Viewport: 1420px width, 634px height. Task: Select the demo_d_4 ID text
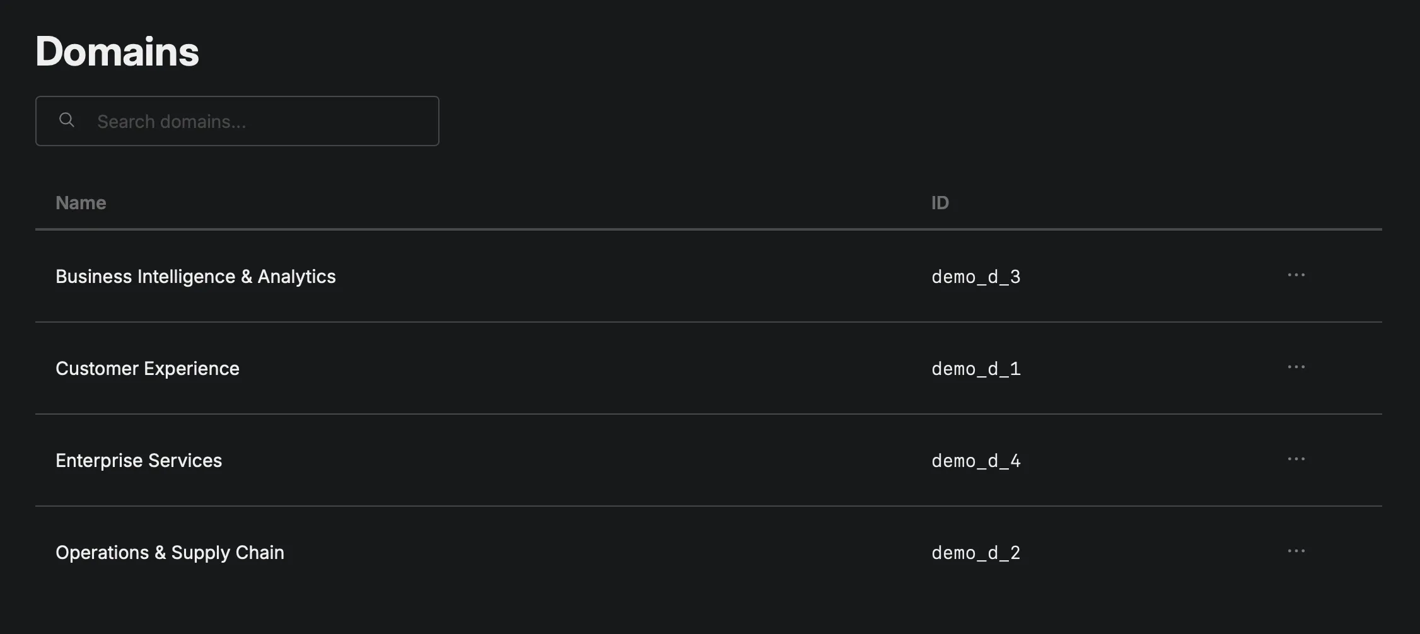[976, 460]
